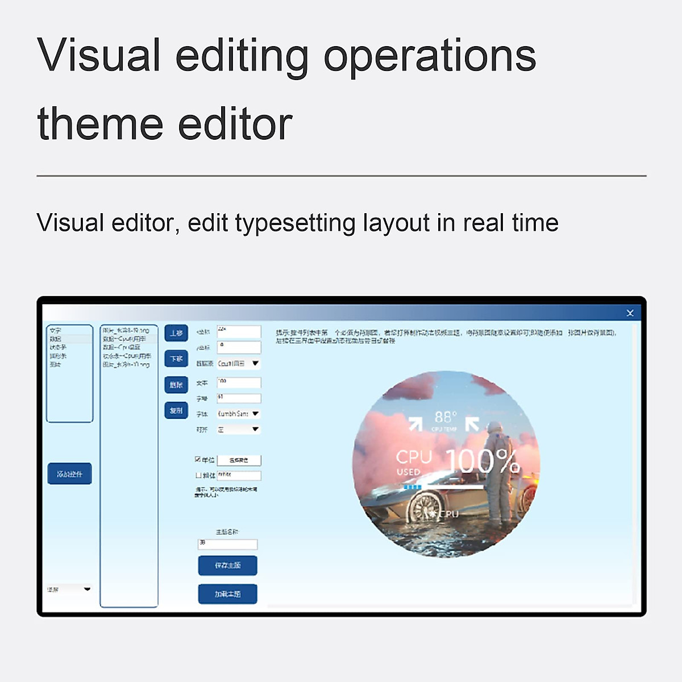Select 文字 in the control type list

tap(55, 330)
